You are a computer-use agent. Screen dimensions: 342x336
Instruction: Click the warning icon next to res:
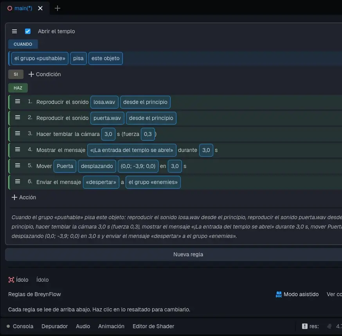pyautogui.click(x=305, y=326)
